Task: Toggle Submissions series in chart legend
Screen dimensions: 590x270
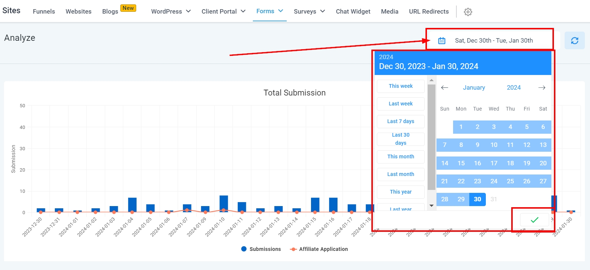Action: pyautogui.click(x=261, y=249)
